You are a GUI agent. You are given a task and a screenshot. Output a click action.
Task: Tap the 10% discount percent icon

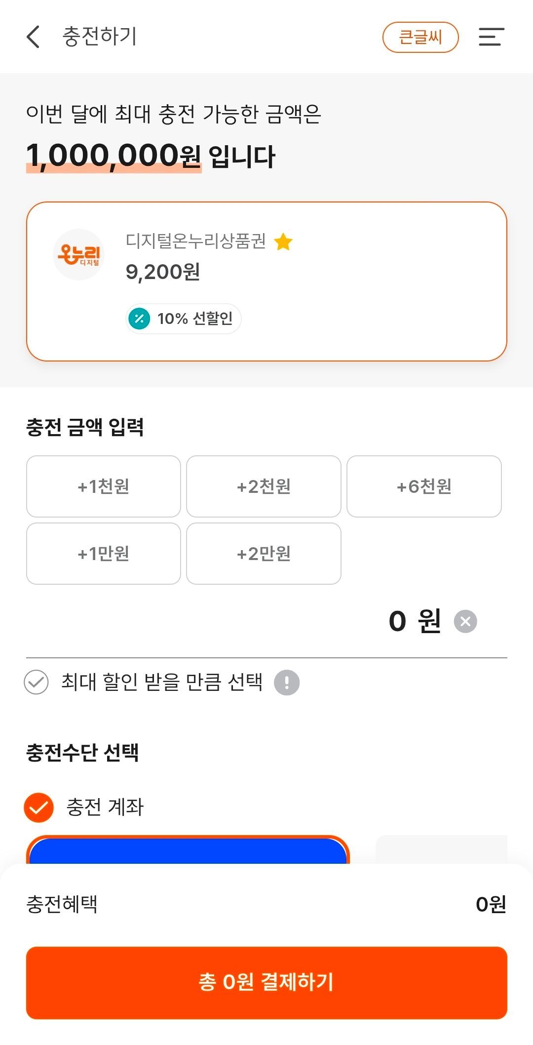pos(139,319)
